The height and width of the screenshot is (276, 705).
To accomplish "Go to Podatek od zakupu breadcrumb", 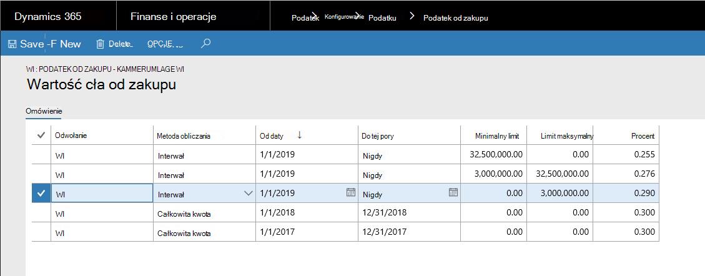I will pos(455,18).
